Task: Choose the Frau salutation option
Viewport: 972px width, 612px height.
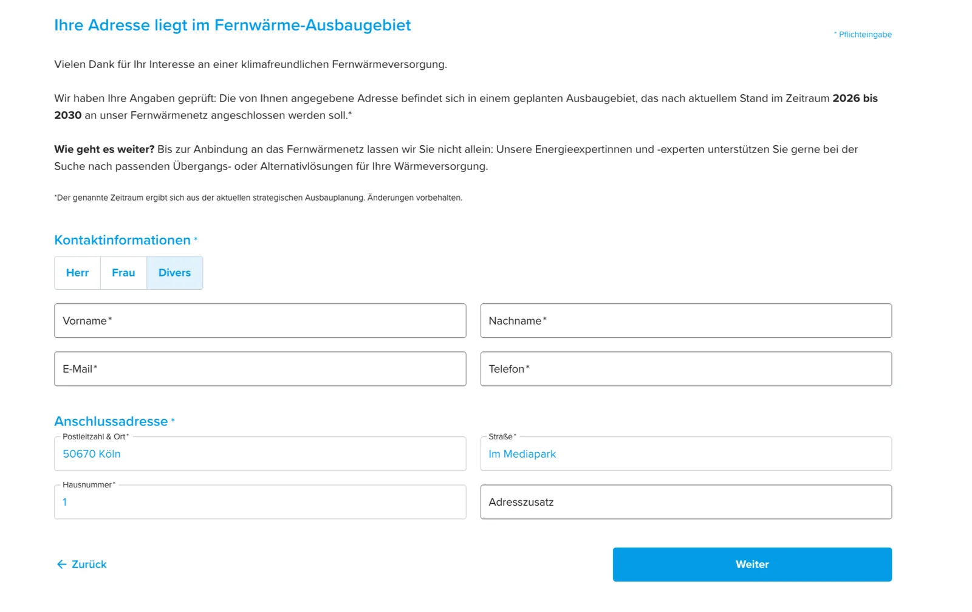Action: pos(123,273)
